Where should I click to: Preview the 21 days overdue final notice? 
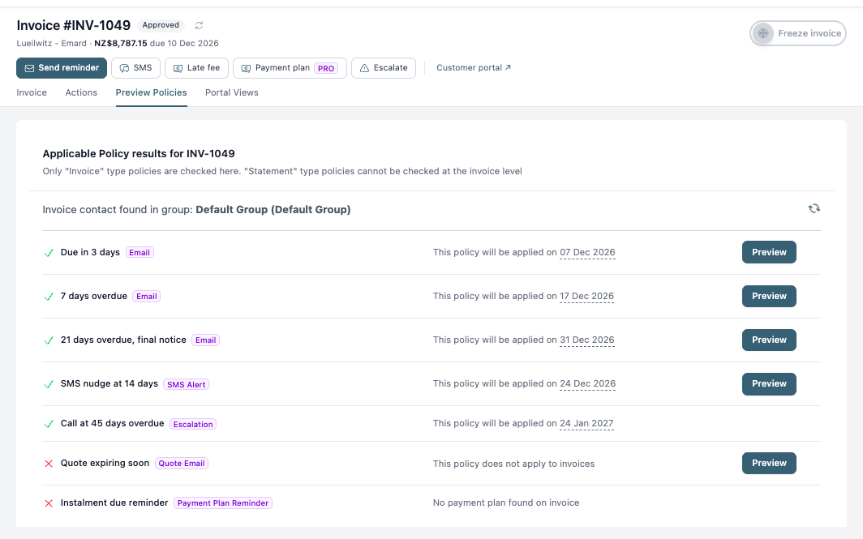click(769, 340)
